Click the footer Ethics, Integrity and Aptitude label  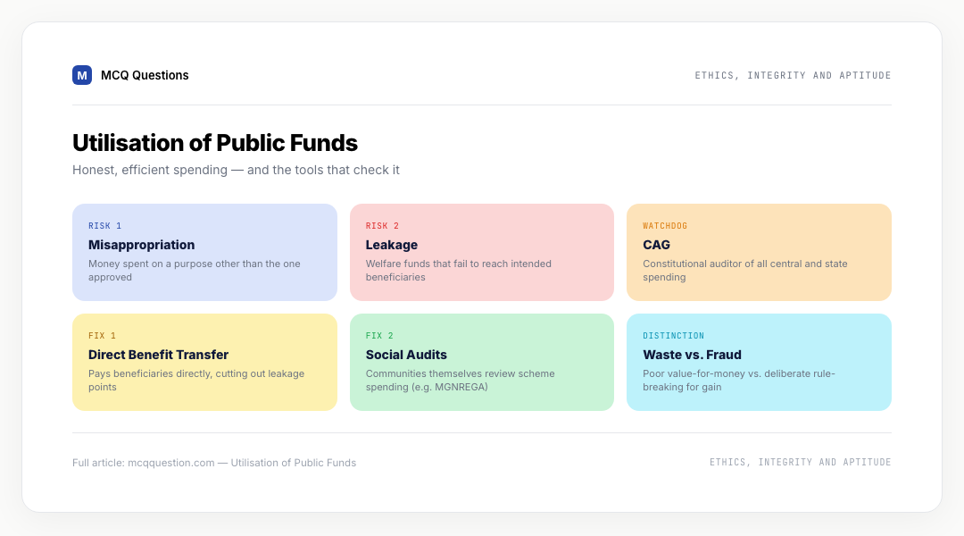[x=801, y=462]
